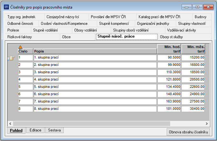
Task: Click monthly tariff value 24900.00
Action: pos(193,94)
